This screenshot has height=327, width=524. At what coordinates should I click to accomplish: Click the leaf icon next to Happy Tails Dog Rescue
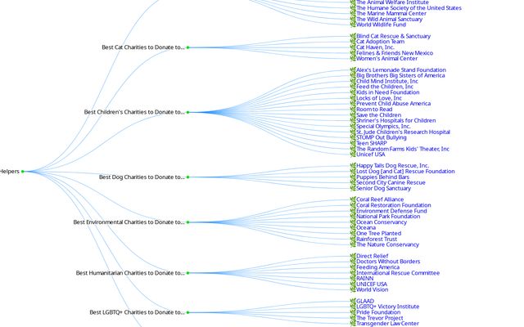[353, 165]
